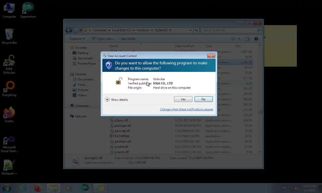
Task: Show hidden system tray icons arrow
Action: coord(278,188)
